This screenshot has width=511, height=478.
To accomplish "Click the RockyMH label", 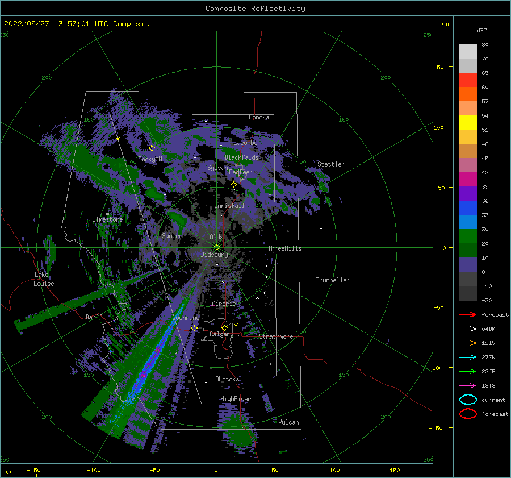I will (x=150, y=159).
